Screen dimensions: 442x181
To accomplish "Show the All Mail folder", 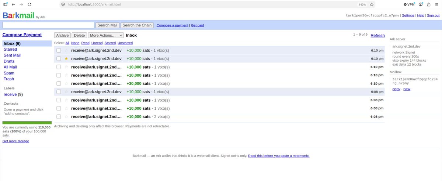I will (10, 67).
